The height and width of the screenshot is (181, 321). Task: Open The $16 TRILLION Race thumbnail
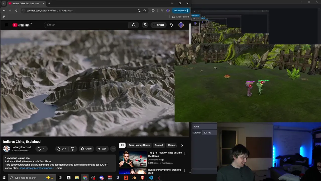click(x=133, y=159)
